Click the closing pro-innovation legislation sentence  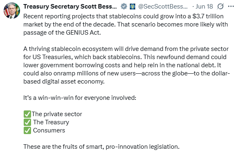click(x=101, y=147)
